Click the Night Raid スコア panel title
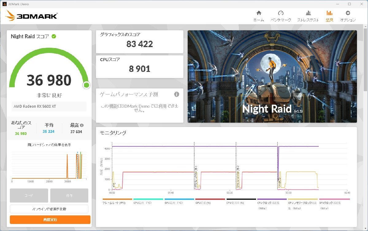 (x=30, y=36)
